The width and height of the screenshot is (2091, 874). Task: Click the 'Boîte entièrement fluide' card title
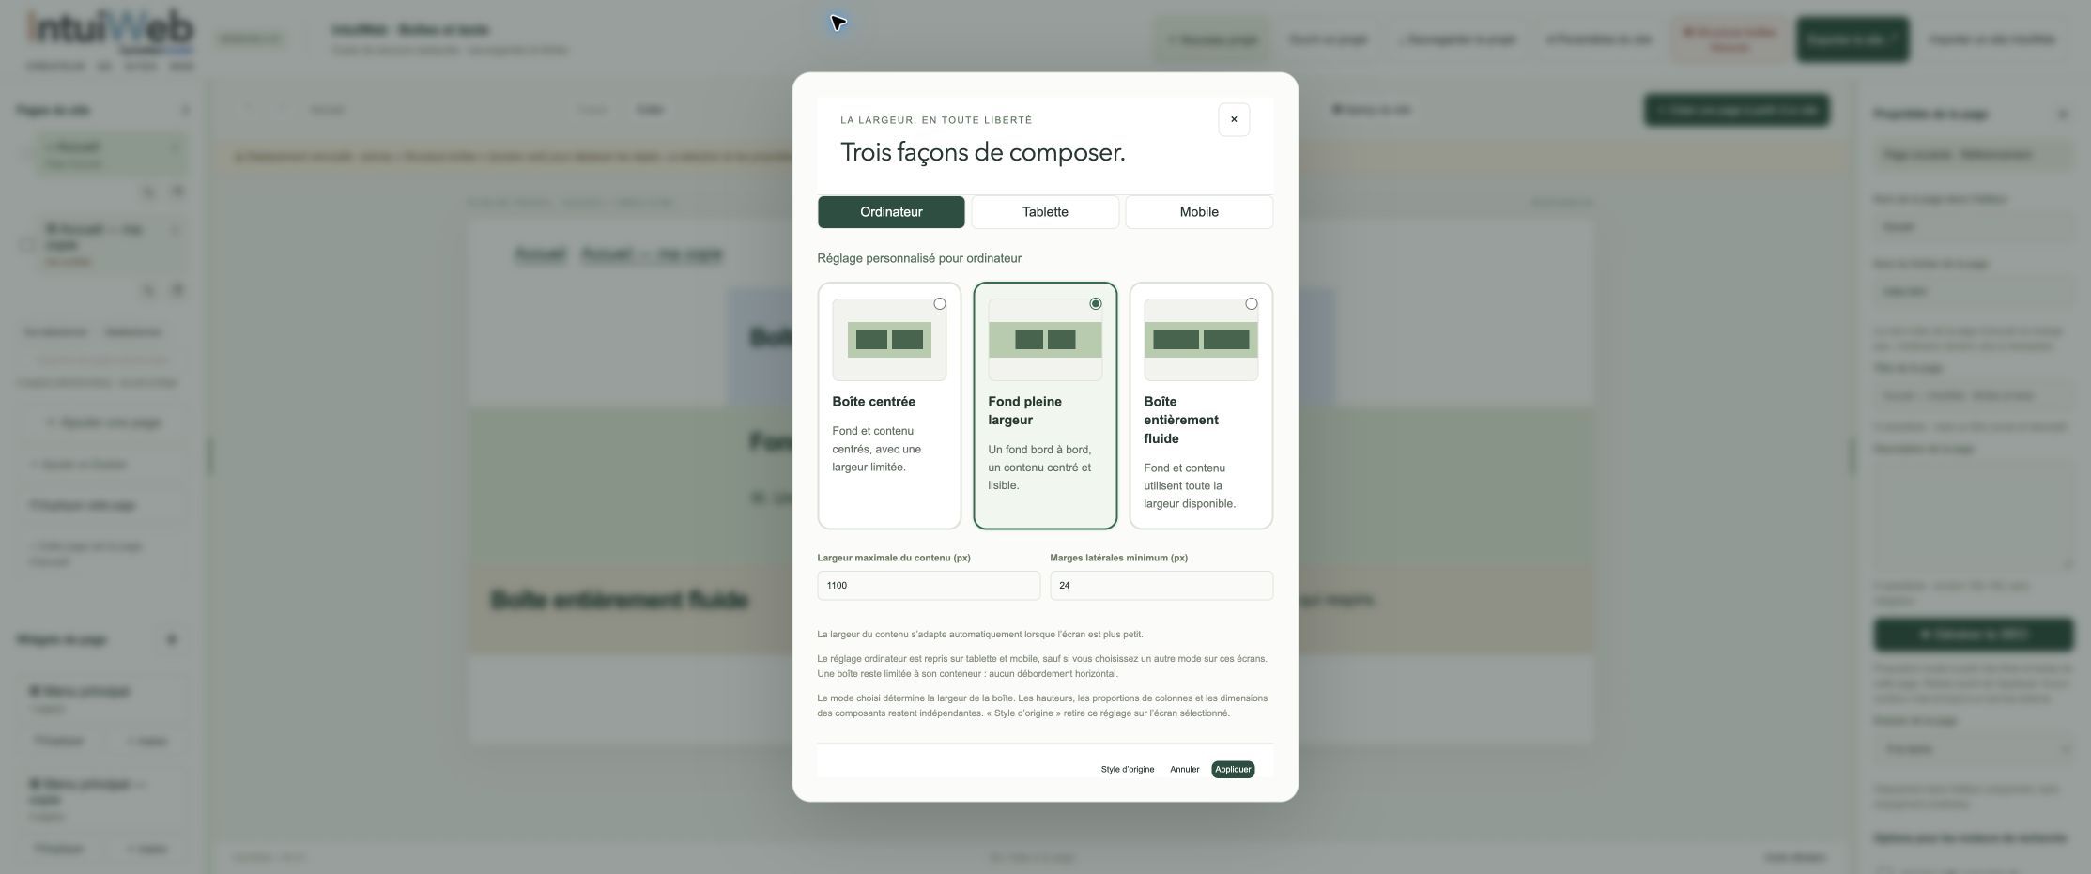tap(1181, 421)
